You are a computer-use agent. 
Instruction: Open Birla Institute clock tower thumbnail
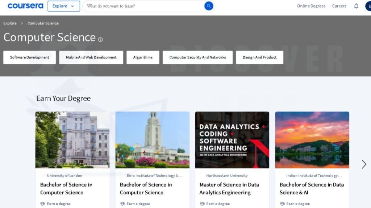(153, 140)
